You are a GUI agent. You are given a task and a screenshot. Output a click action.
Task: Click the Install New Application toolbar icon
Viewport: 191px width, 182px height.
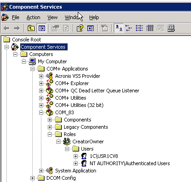[x=104, y=28]
